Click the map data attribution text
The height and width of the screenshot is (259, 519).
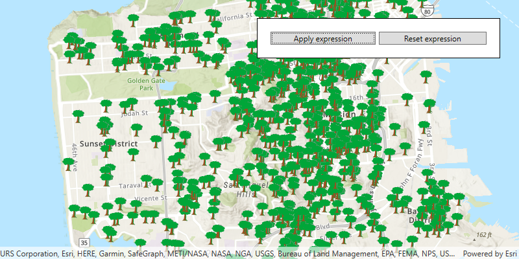[x=227, y=253]
